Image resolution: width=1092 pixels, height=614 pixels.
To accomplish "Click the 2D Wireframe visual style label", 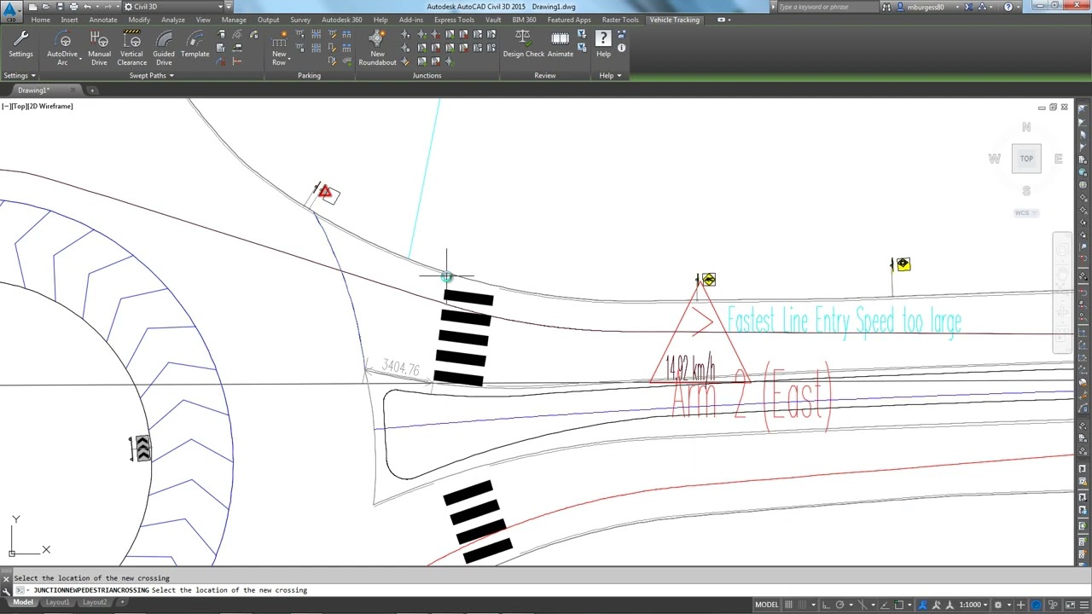I will (x=51, y=107).
